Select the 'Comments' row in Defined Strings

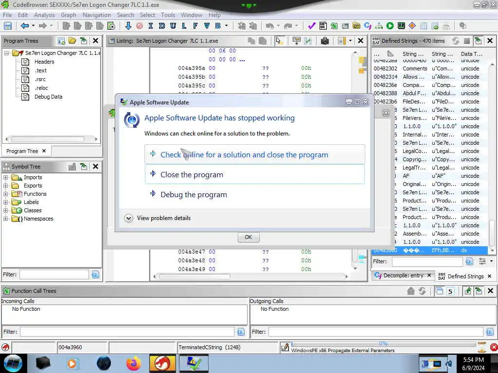430,68
